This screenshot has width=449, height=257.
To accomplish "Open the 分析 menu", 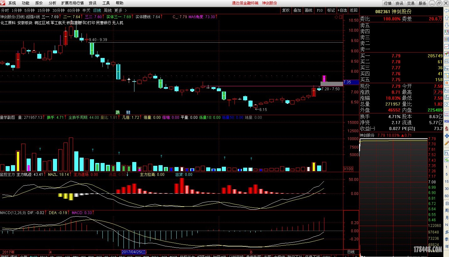I will (52, 3).
